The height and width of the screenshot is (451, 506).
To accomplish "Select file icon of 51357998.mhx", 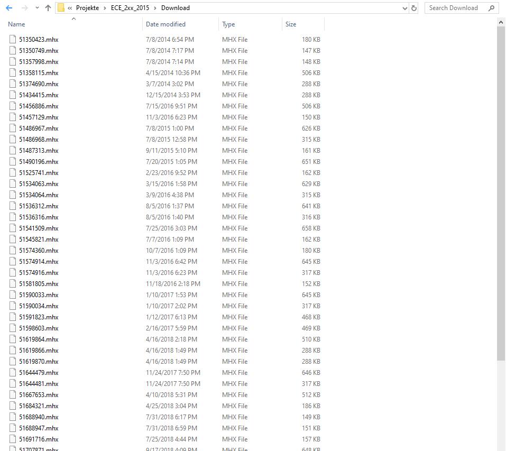I will (x=13, y=62).
